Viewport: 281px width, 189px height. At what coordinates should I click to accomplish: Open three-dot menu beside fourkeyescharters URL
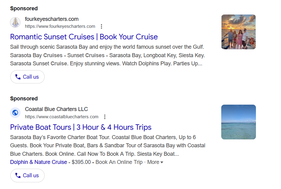click(101, 26)
